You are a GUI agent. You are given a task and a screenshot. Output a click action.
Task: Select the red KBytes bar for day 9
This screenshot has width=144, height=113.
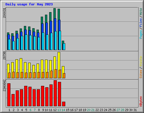click(42, 96)
